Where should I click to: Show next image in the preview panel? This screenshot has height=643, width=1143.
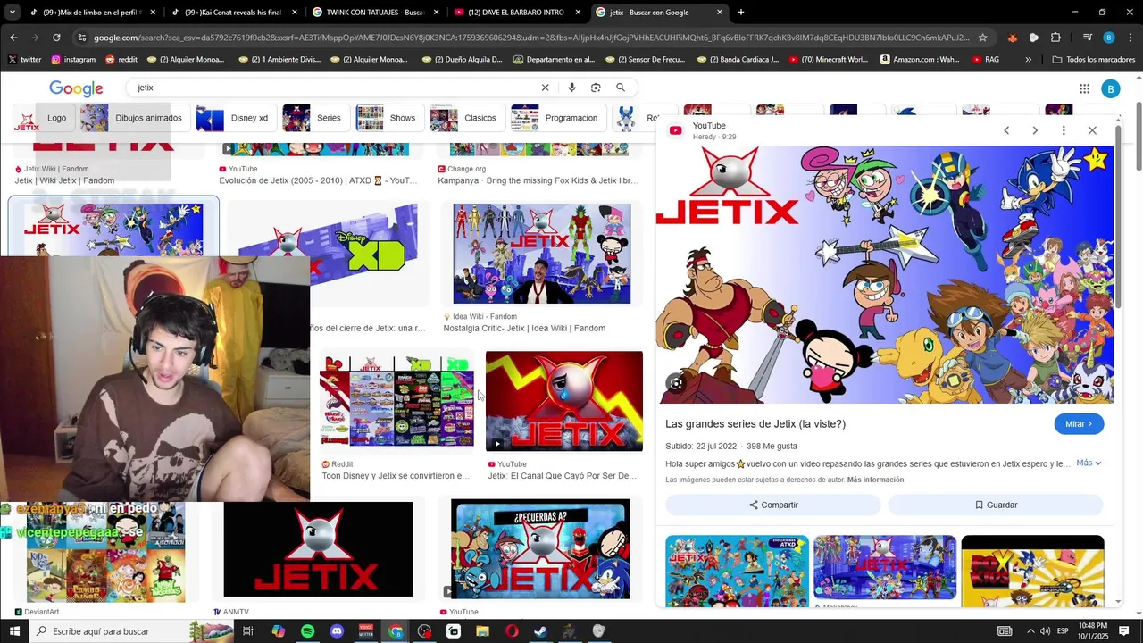pos(1035,130)
